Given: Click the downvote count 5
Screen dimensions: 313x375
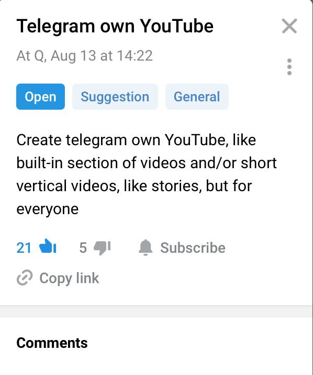Looking at the screenshot, I should 83,248.
